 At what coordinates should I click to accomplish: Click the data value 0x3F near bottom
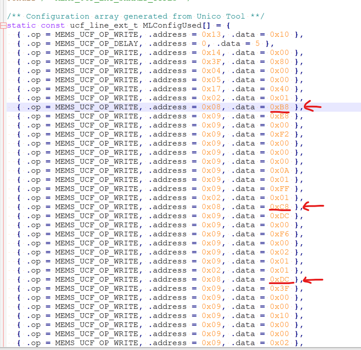279,288
